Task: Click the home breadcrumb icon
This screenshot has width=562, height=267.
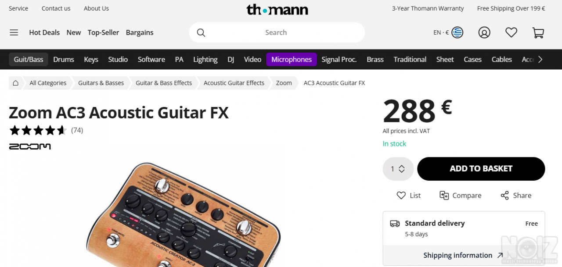Action: click(16, 83)
